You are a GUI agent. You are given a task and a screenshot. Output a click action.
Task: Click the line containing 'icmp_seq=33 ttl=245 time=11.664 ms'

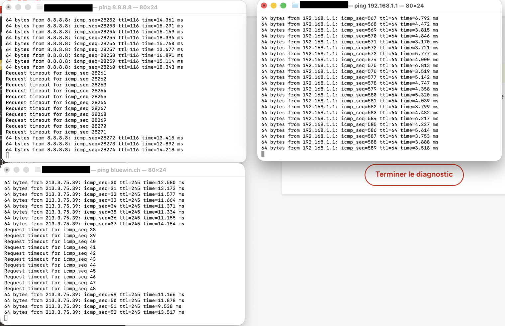94,200
